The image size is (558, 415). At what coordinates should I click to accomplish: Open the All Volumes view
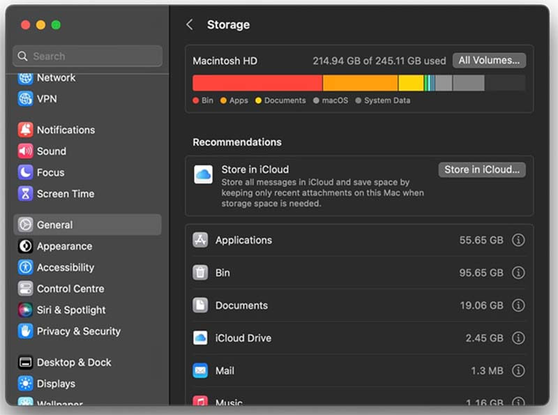pos(489,61)
